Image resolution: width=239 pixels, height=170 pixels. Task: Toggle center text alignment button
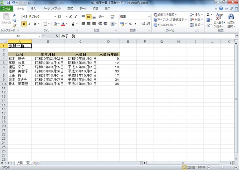(x=89, y=24)
